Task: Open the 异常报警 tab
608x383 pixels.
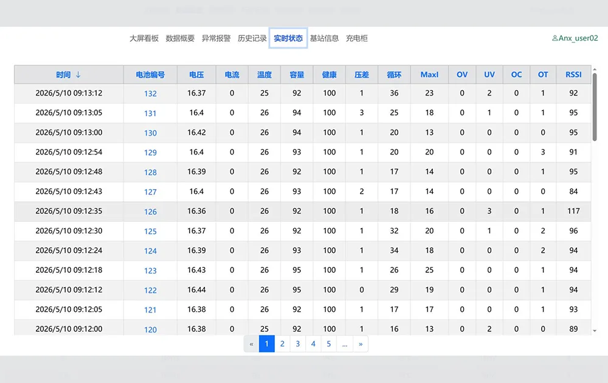Action: 216,38
